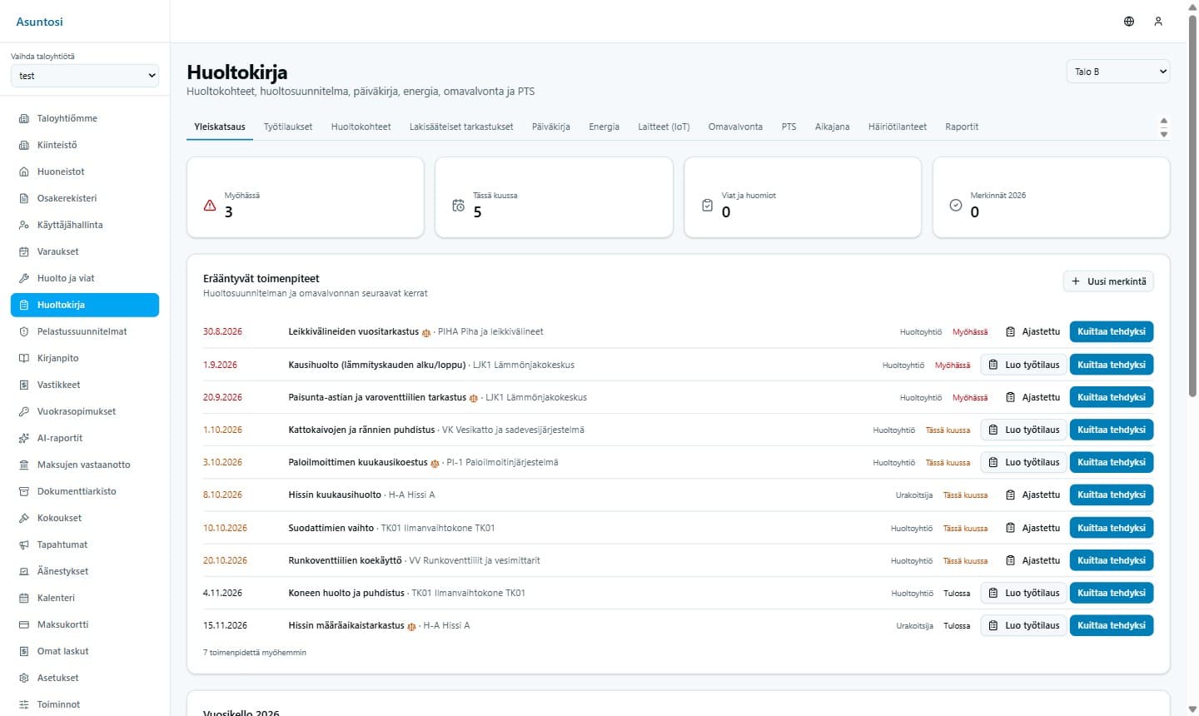Open the Laitteet (IoT) tab

point(664,127)
